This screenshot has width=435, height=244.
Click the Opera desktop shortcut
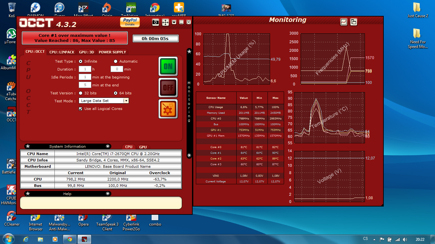(83, 220)
